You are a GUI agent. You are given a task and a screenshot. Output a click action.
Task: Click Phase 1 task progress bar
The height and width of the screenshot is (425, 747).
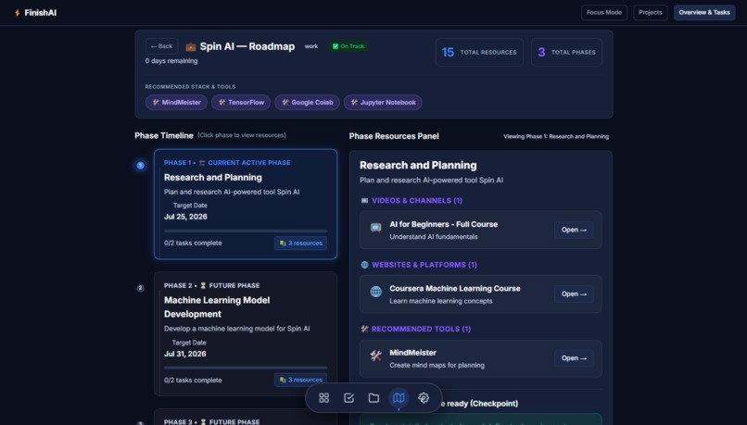pos(246,231)
